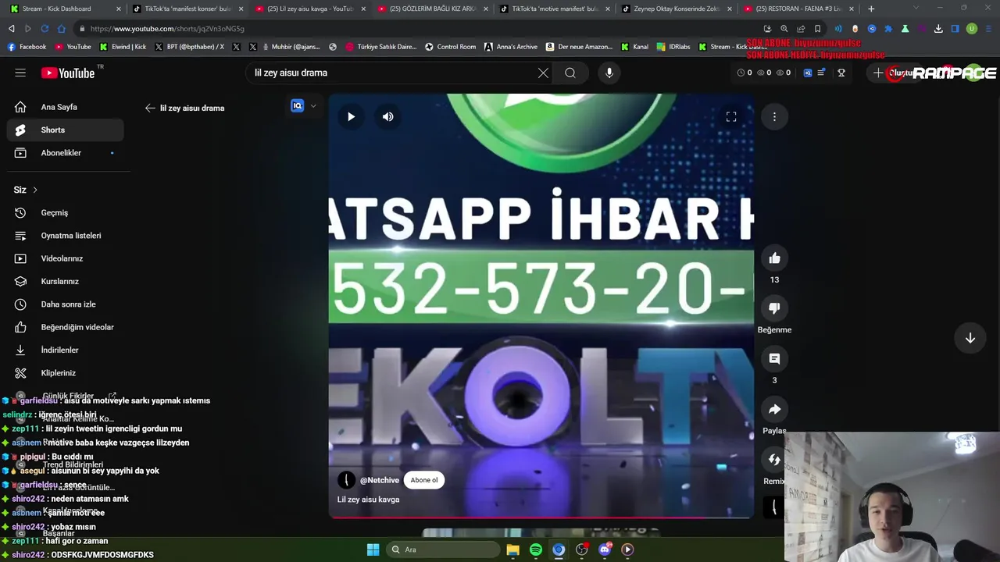Screen dimensions: 1000x562
Task: Open the Facebook bookmark
Action: coord(27,46)
